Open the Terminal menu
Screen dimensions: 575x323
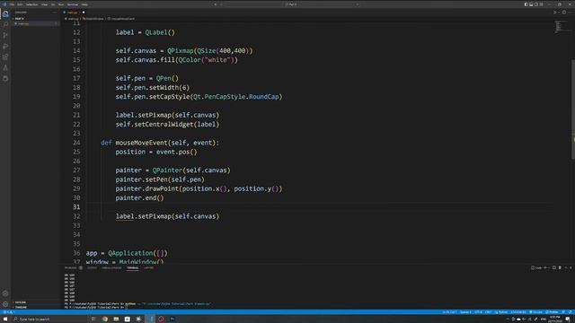(72, 4)
